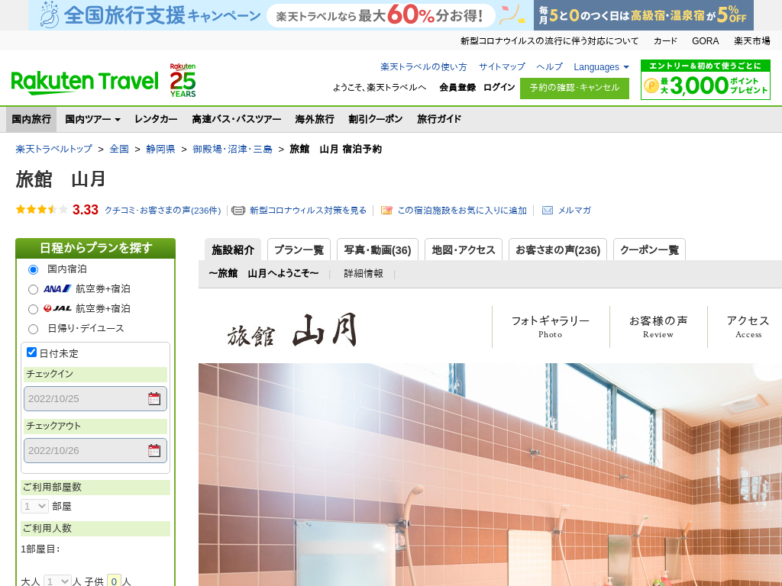The height and width of the screenshot is (586, 782).
Task: Click the 楽天トラベルトップ breadcrumb
Action: click(54, 149)
